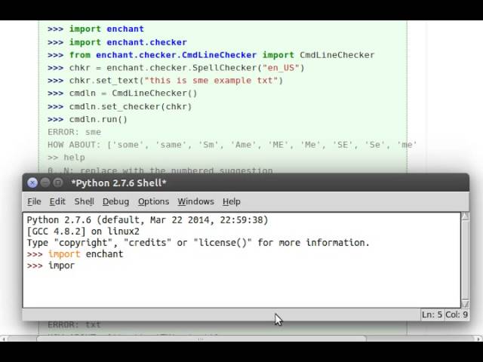Open the File menu in Python Shell
The width and height of the screenshot is (483, 362).
point(34,201)
